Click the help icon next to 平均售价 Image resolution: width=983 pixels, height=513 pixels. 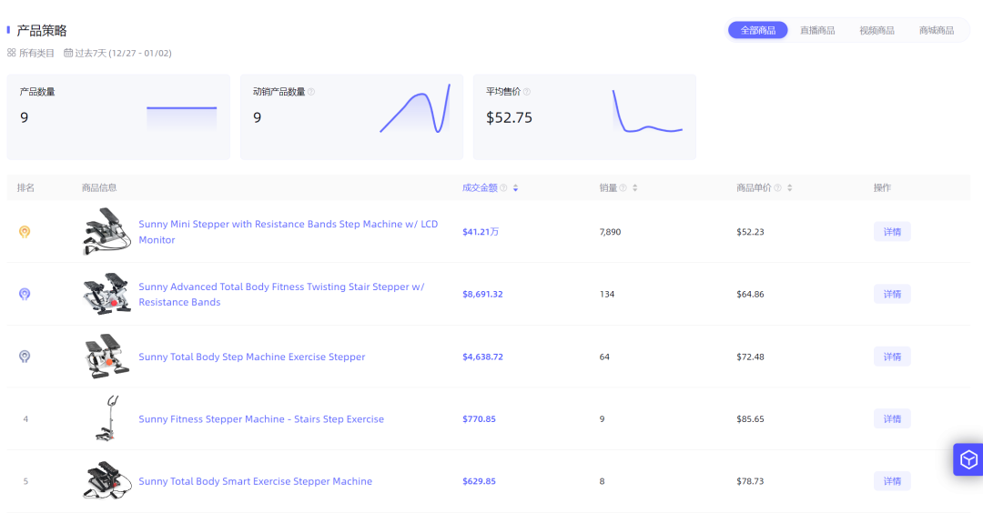click(527, 92)
